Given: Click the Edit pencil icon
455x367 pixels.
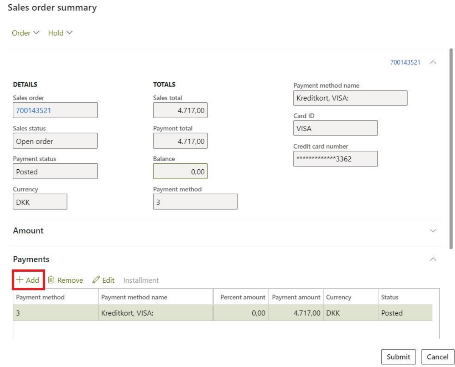Looking at the screenshot, I should (96, 280).
